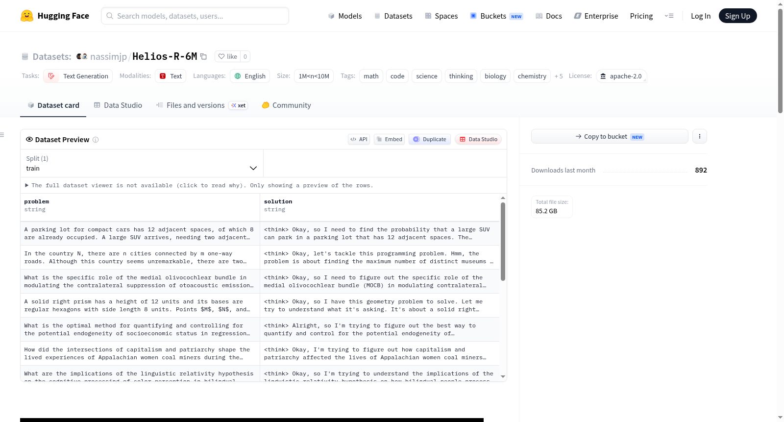
Task: Open the nassimjp user avatar
Action: [x=82, y=56]
